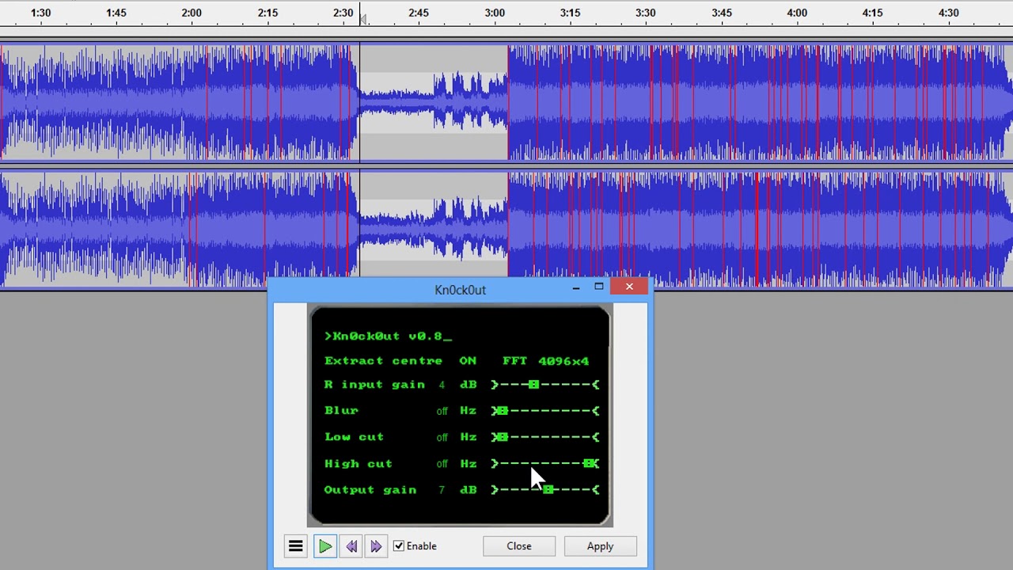Click the timeline ruler at 3:30
Image resolution: width=1013 pixels, height=570 pixels.
[x=646, y=13]
